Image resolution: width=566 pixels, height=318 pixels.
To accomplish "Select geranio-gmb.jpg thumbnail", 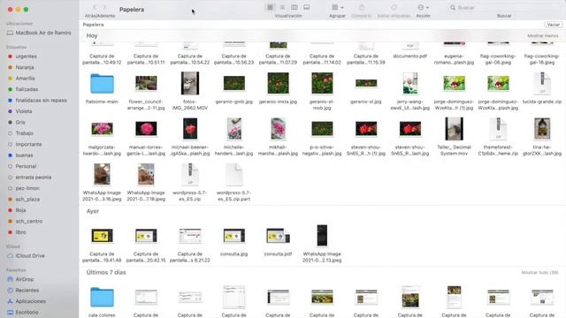I will pos(233,83).
